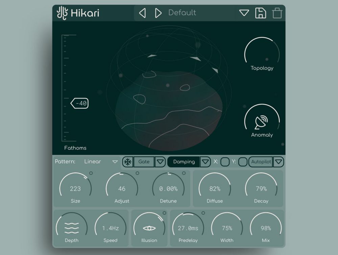The image size is (338, 255).
Task: Click the -40 Fathoms slider handle
Action: (79, 103)
